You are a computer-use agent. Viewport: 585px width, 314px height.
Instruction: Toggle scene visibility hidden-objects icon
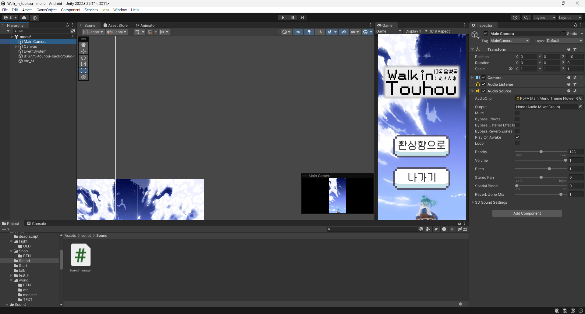click(344, 32)
